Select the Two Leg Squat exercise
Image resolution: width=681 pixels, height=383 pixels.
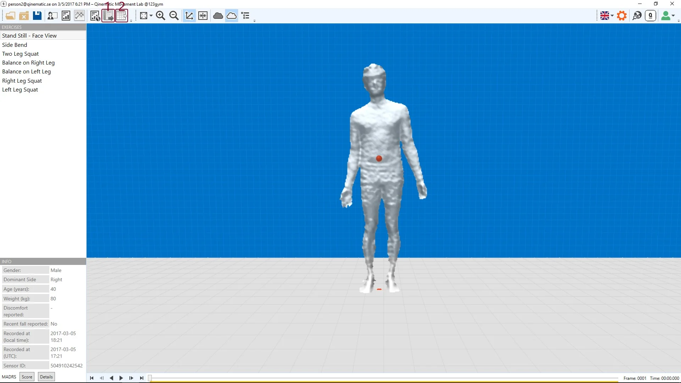[21, 54]
